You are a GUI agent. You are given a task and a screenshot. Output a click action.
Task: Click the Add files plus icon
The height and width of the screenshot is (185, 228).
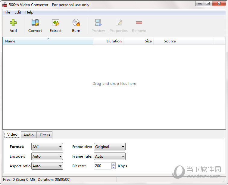[x=13, y=23]
